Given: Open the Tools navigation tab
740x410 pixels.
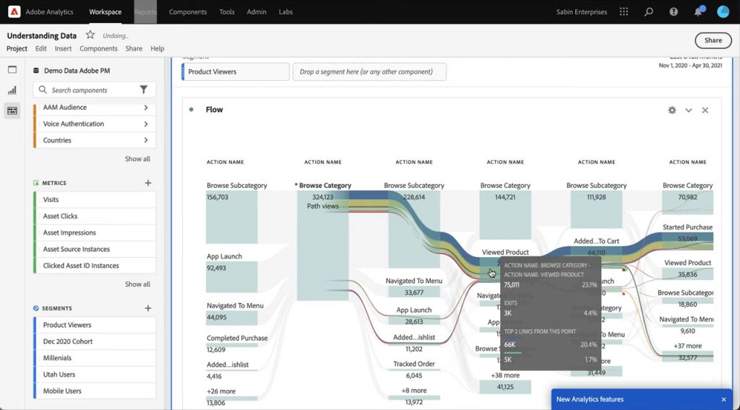Looking at the screenshot, I should [x=226, y=12].
